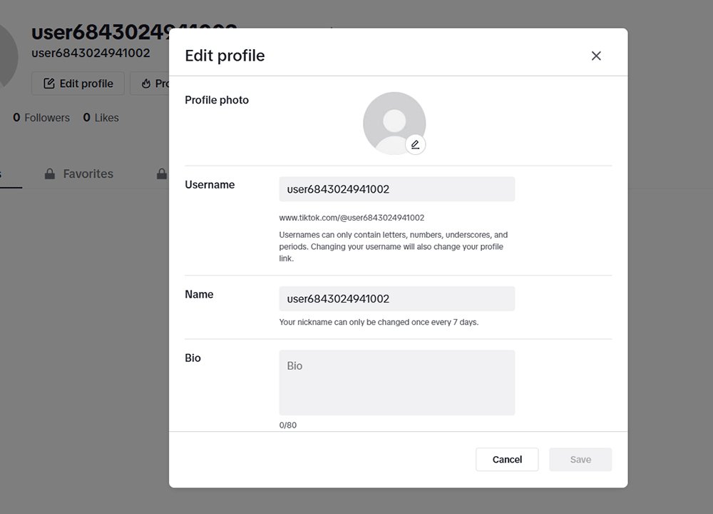Screen dimensions: 713x514
Task: Close the Edit profile dialog with the X
Action: [596, 55]
